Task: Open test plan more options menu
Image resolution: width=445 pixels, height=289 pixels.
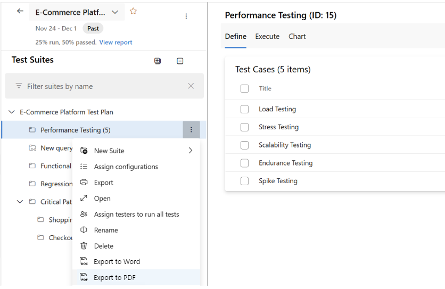Action: (186, 16)
